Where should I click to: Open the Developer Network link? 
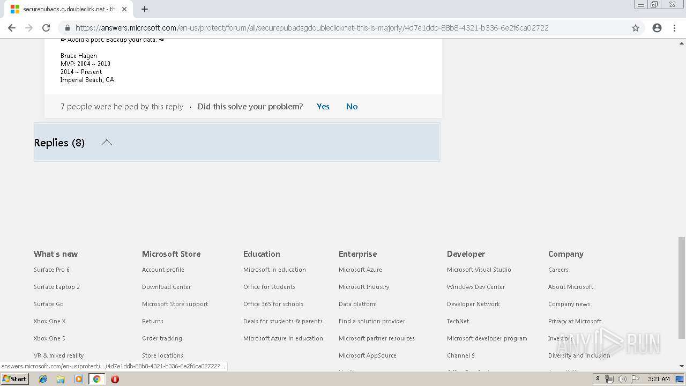tap(473, 304)
